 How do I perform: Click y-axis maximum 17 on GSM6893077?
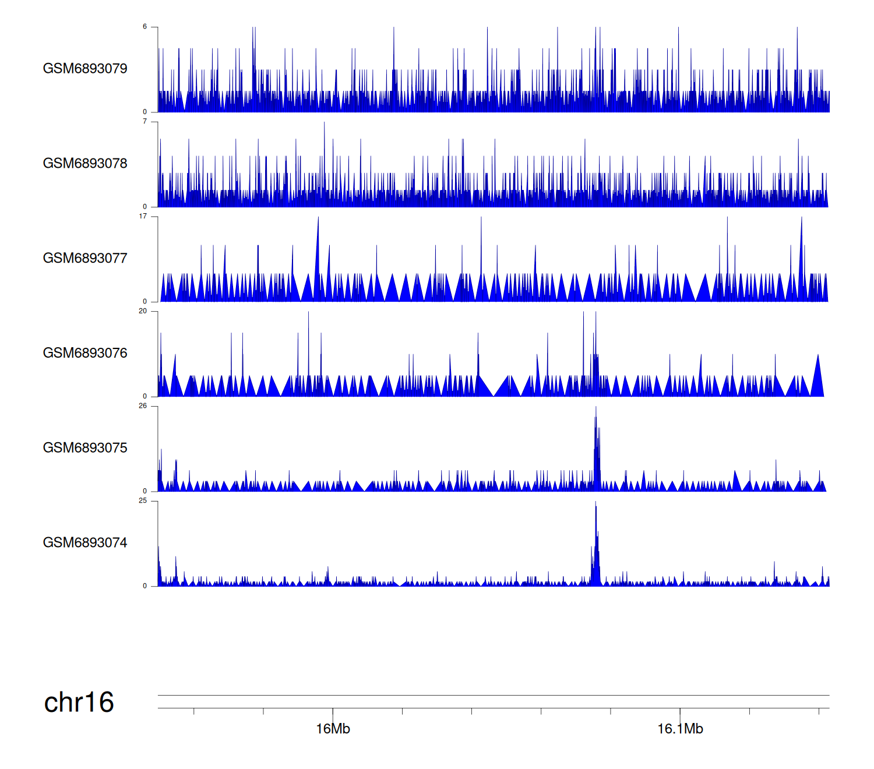tap(143, 217)
